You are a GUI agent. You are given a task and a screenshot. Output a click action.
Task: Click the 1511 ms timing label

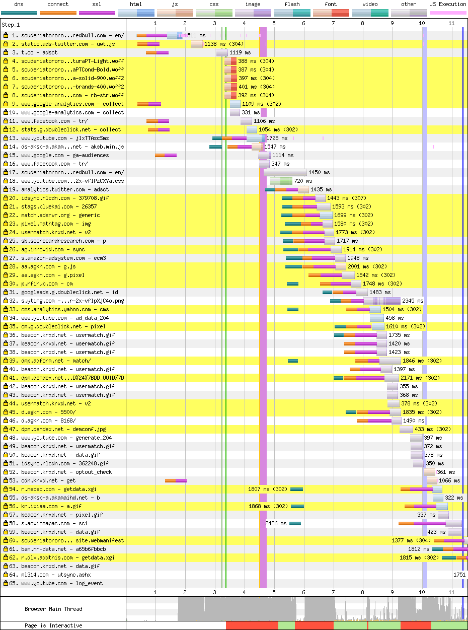pos(195,35)
